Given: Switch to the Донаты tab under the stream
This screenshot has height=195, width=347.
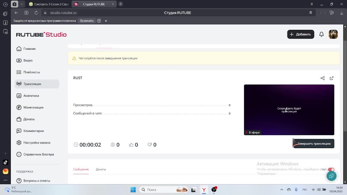Looking at the screenshot, I should (x=101, y=169).
